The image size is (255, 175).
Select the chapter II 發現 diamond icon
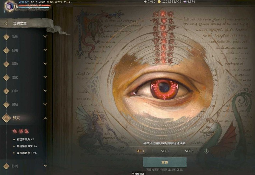[x=6, y=50]
